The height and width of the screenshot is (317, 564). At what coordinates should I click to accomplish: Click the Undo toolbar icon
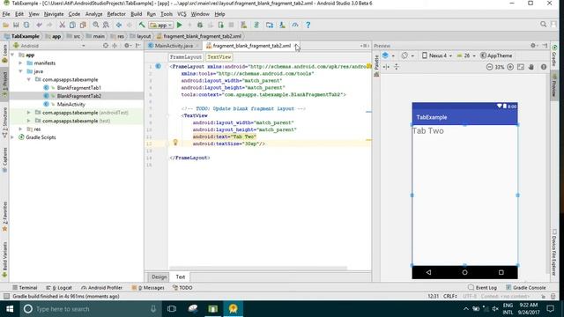39,26
